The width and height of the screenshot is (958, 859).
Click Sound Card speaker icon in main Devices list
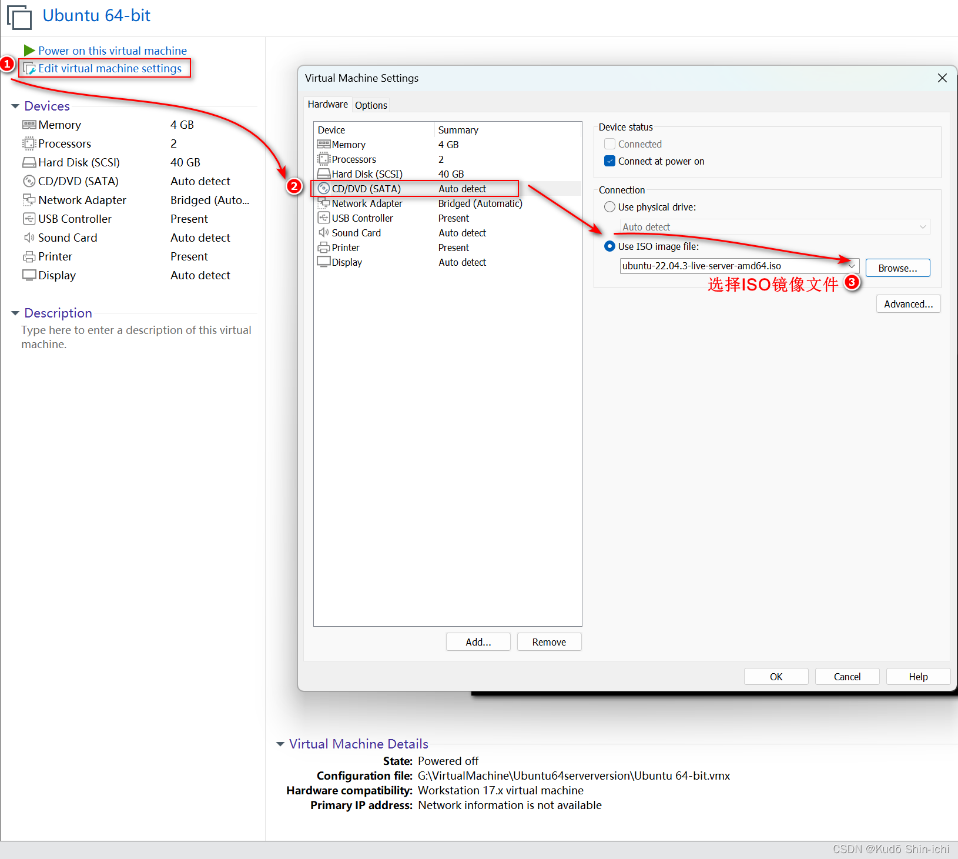[x=29, y=238]
